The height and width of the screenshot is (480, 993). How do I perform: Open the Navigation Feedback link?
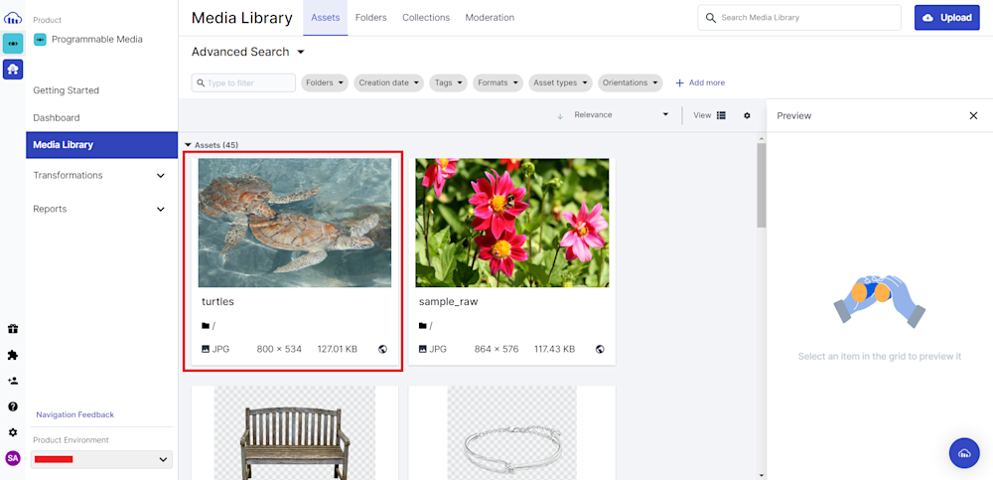click(x=74, y=414)
